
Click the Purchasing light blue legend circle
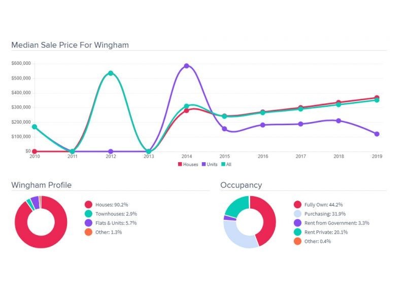click(298, 214)
